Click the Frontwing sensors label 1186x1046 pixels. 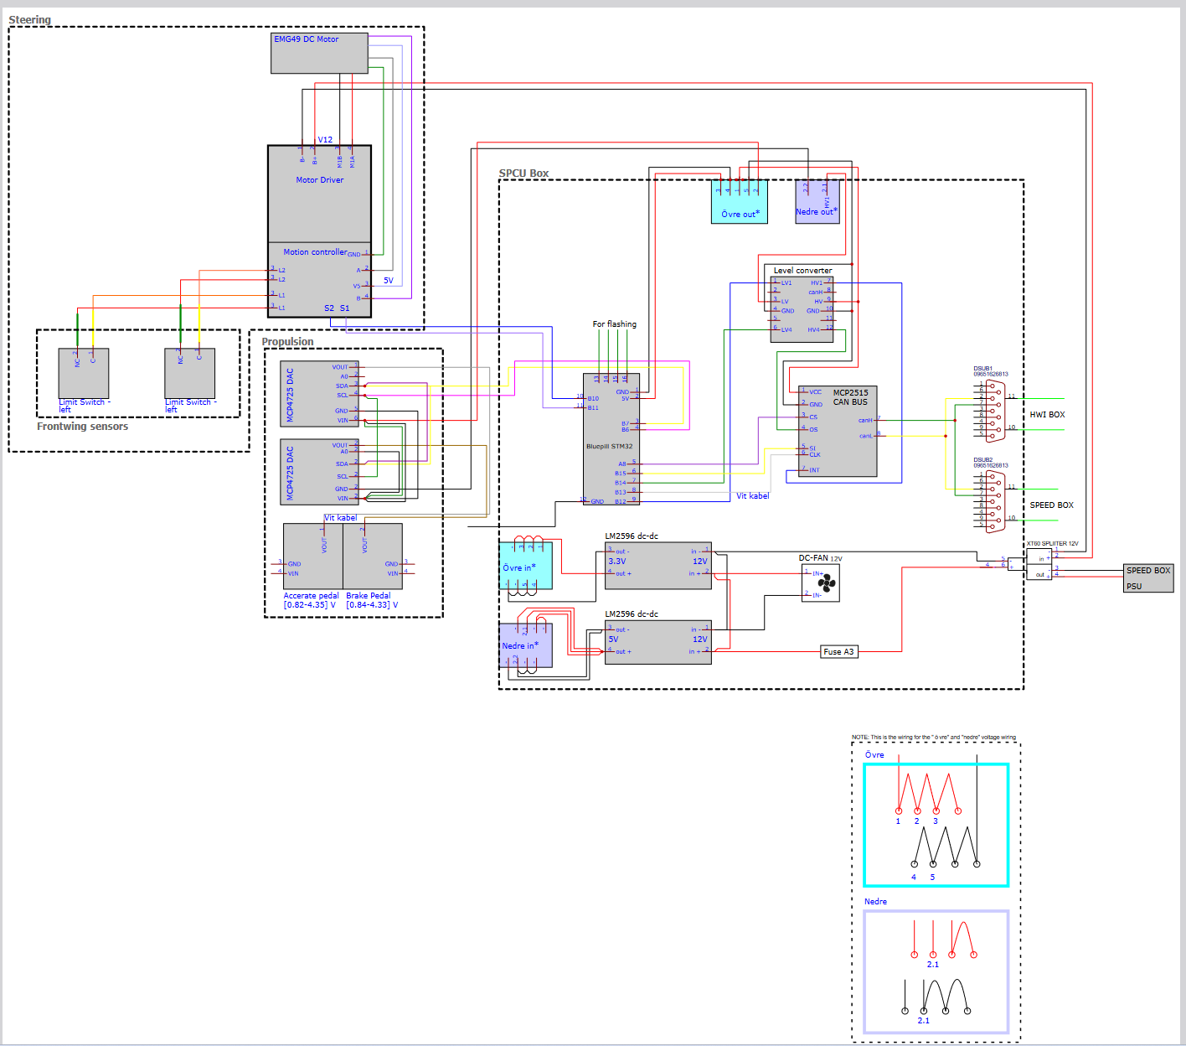(82, 427)
